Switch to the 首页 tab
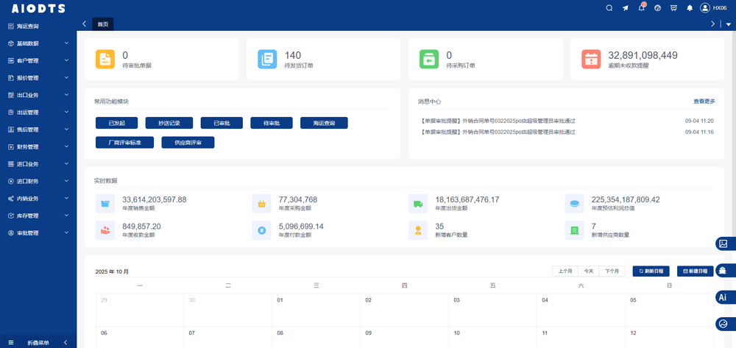 click(x=103, y=24)
